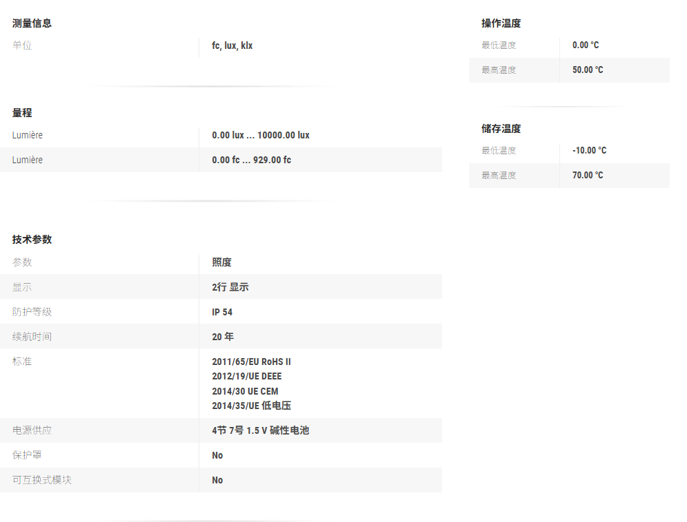Image resolution: width=687 pixels, height=522 pixels.
Task: Click the 操作温度 section heading
Action: [501, 23]
